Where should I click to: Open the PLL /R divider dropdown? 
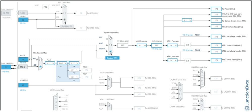pyautogui.click(x=74, y=63)
